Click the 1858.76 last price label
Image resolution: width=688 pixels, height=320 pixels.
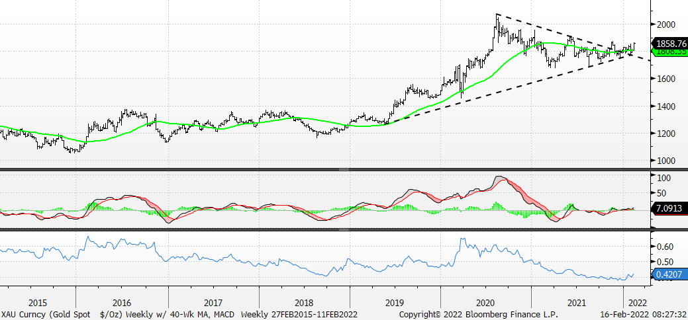click(x=669, y=44)
